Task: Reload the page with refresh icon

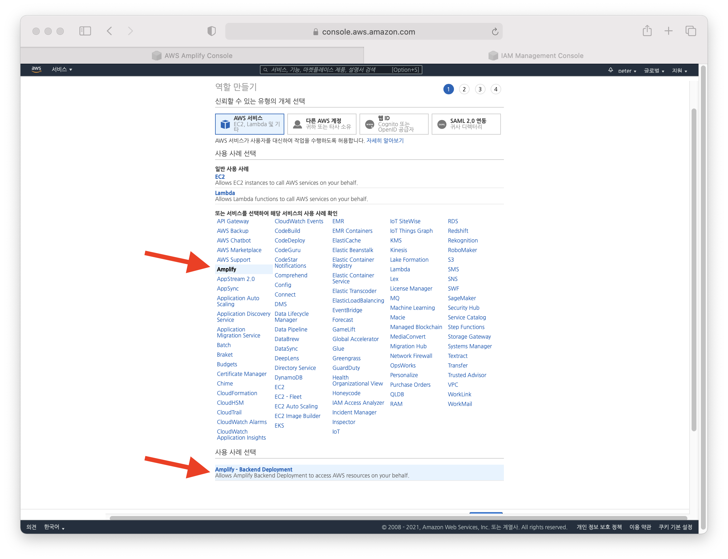Action: [x=495, y=32]
